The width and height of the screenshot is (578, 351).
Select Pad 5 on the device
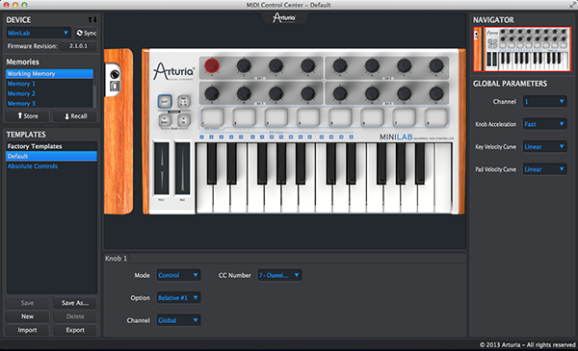[340, 117]
